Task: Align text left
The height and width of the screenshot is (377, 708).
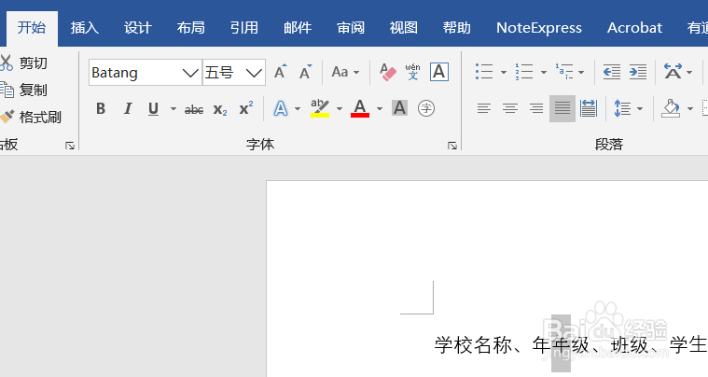Action: 484,108
